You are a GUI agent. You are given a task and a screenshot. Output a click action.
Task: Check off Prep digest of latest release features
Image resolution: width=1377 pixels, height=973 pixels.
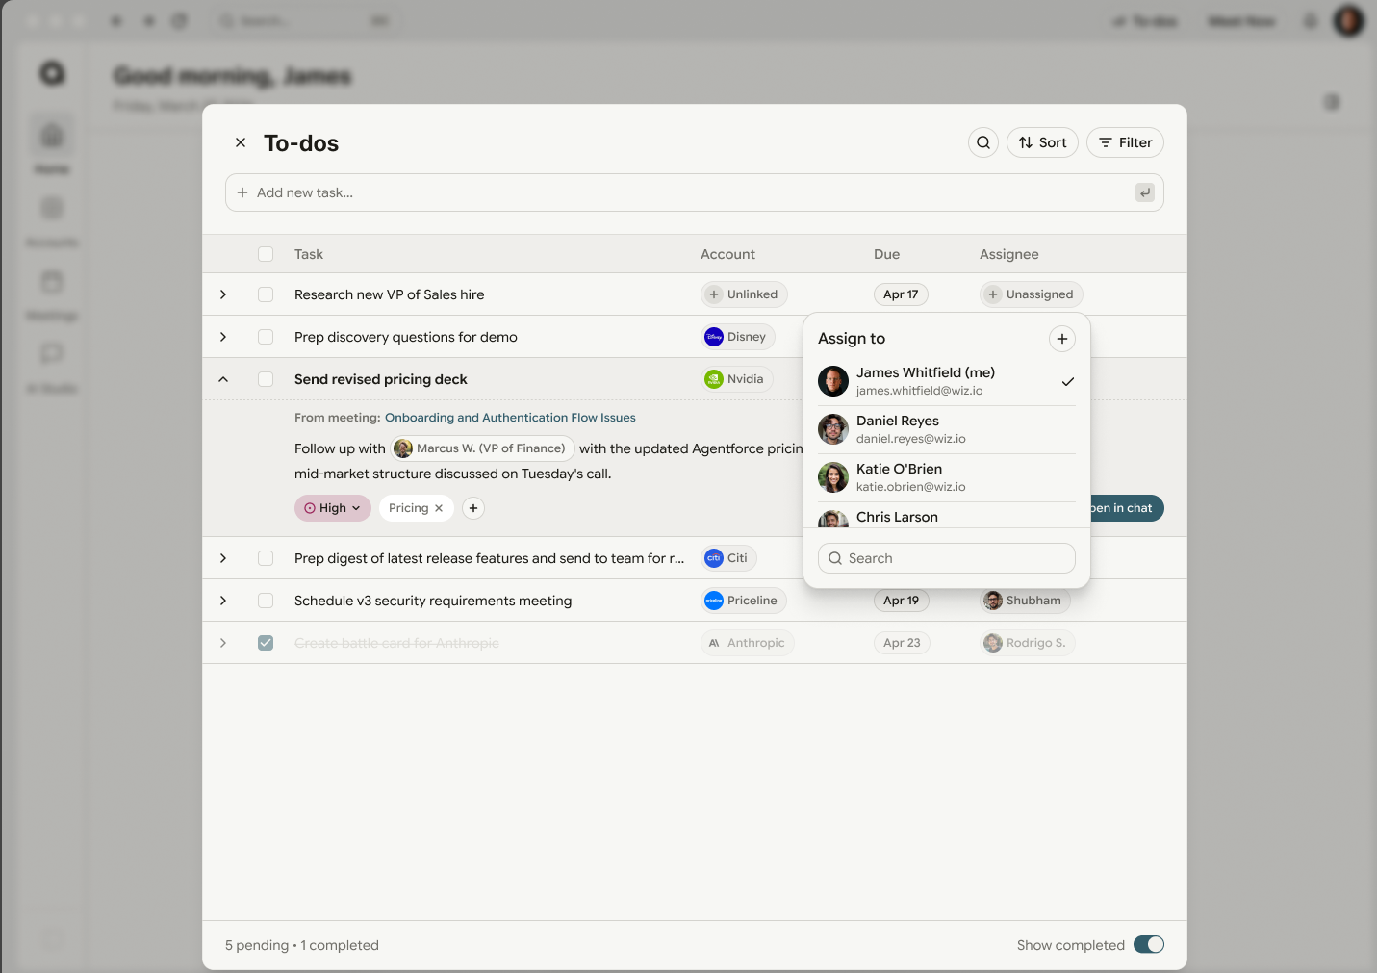(x=266, y=558)
